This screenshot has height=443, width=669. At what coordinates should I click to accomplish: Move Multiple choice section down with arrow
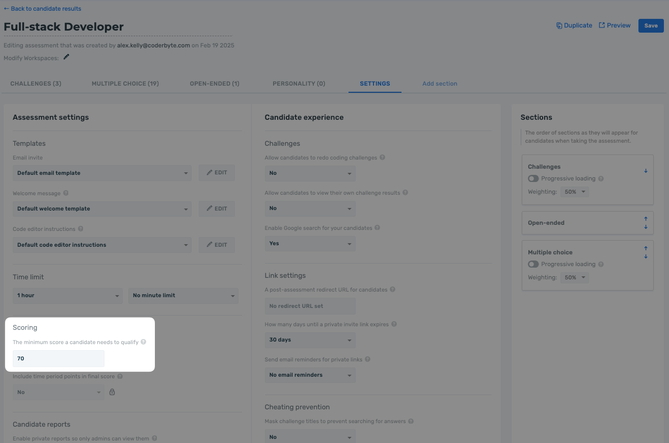click(x=646, y=256)
